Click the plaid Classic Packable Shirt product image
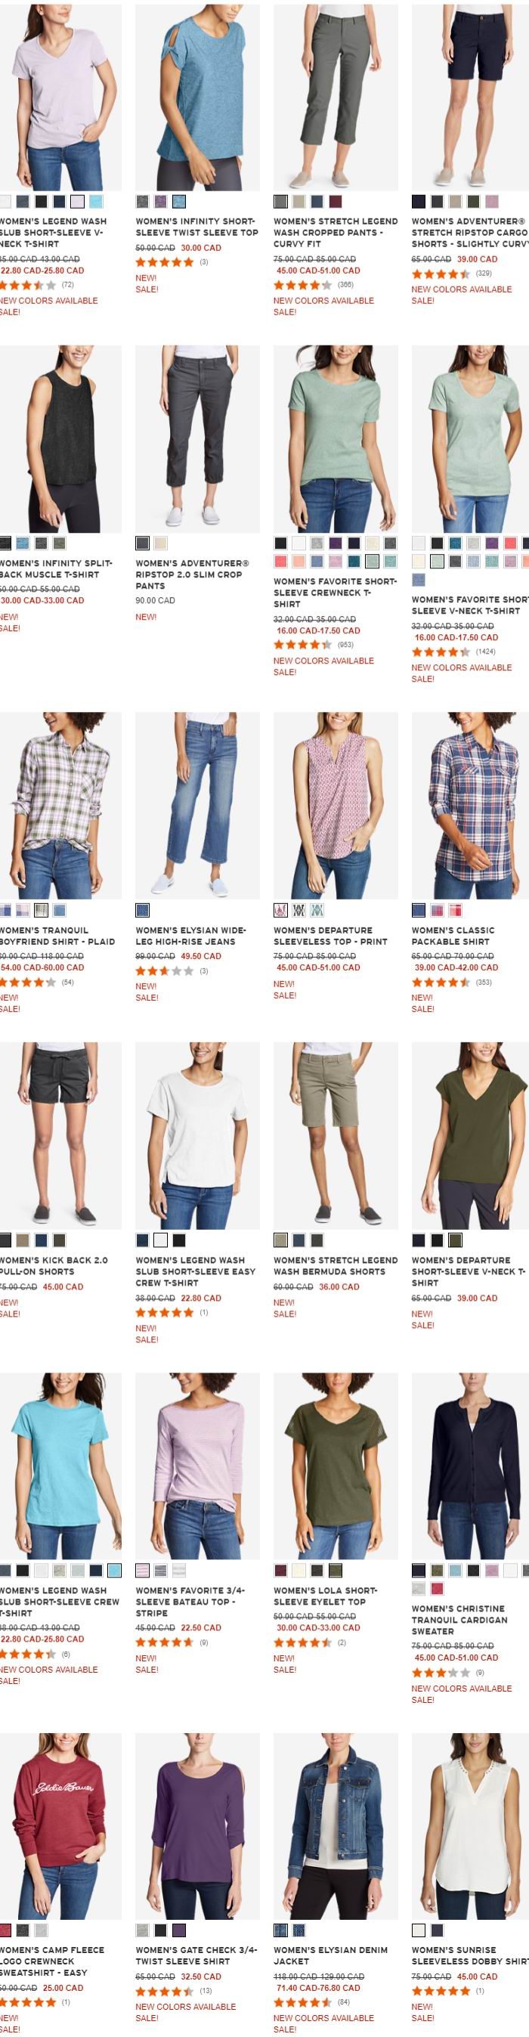The height and width of the screenshot is (2037, 529). point(470,805)
